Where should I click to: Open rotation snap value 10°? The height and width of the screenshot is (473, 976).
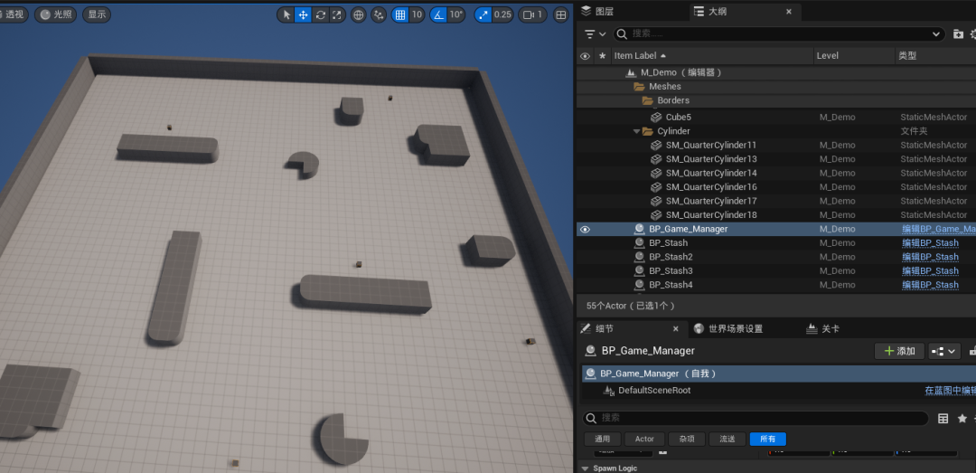(455, 15)
